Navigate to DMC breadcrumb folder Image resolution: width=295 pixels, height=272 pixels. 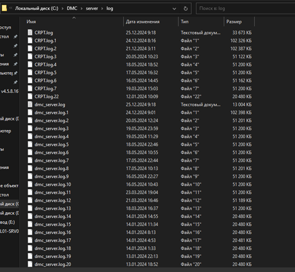[x=72, y=9]
